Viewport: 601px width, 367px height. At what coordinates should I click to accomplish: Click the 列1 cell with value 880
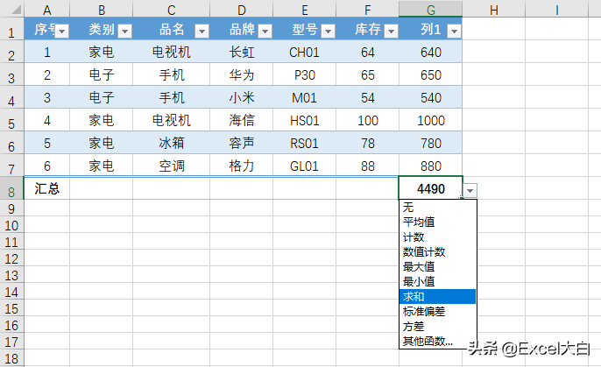click(x=431, y=166)
